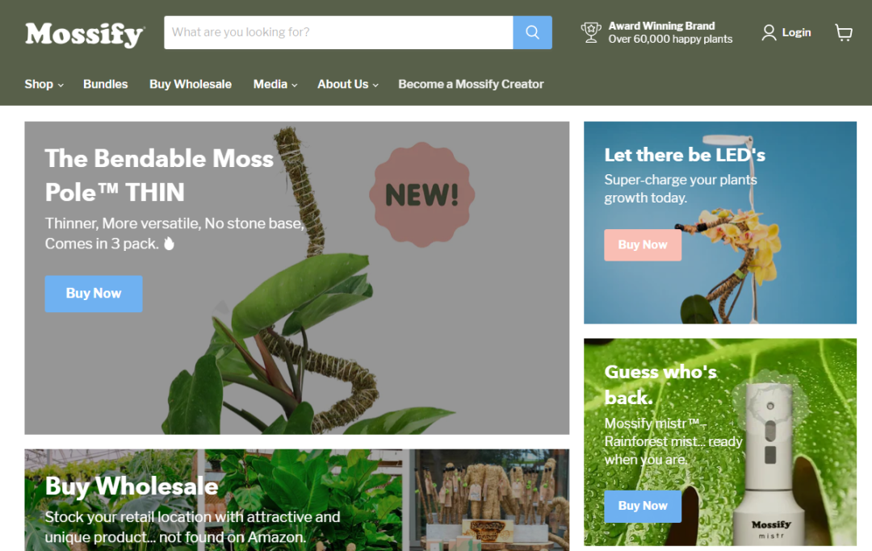This screenshot has width=872, height=551.
Task: Expand the Media dropdown menu
Action: [x=275, y=85]
